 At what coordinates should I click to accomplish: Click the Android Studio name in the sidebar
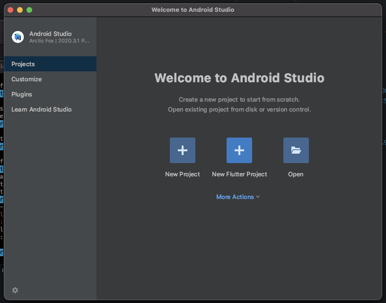tap(51, 34)
